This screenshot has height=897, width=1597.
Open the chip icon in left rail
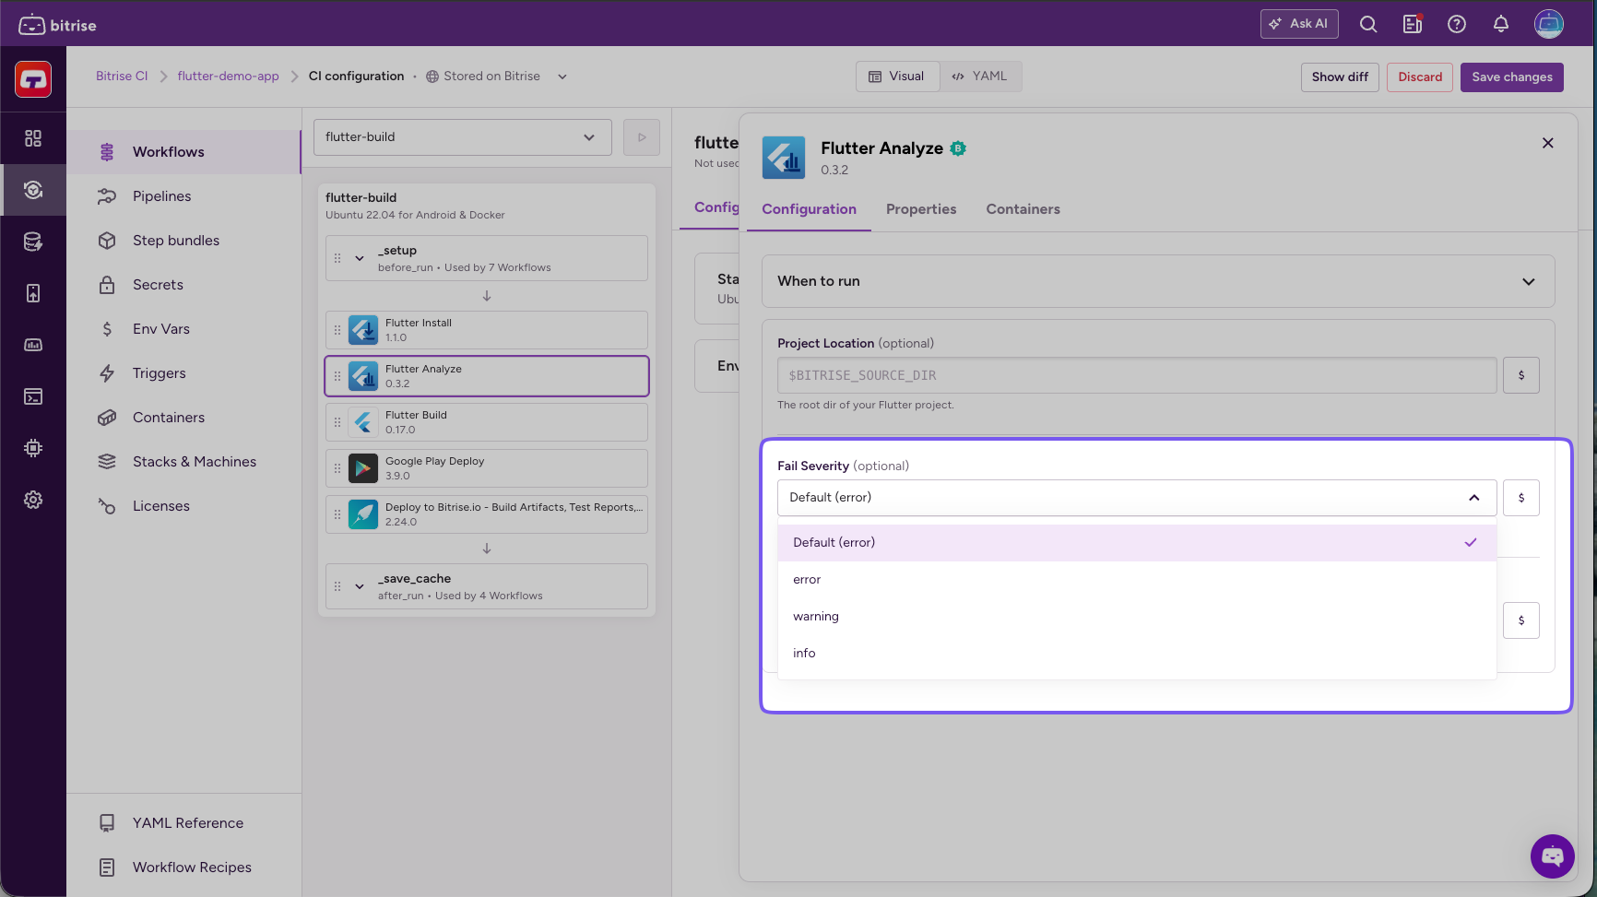coord(33,448)
